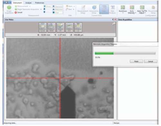
Task: Expand the Autofocus dropdown arrow
Action: tap(123, 13)
